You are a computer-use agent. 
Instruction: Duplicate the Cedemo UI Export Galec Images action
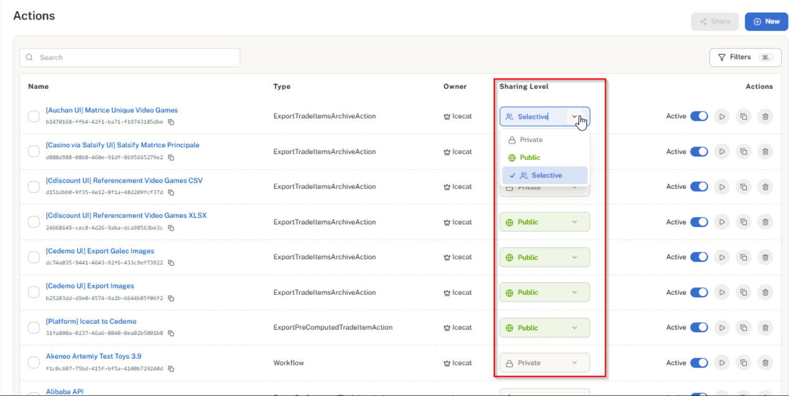click(x=743, y=257)
